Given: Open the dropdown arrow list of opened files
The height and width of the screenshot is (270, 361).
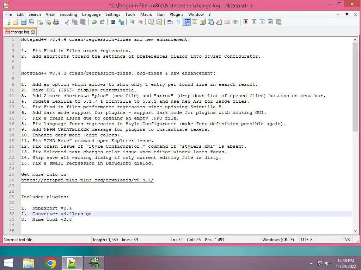Looking at the screenshot, I should coord(347,14).
